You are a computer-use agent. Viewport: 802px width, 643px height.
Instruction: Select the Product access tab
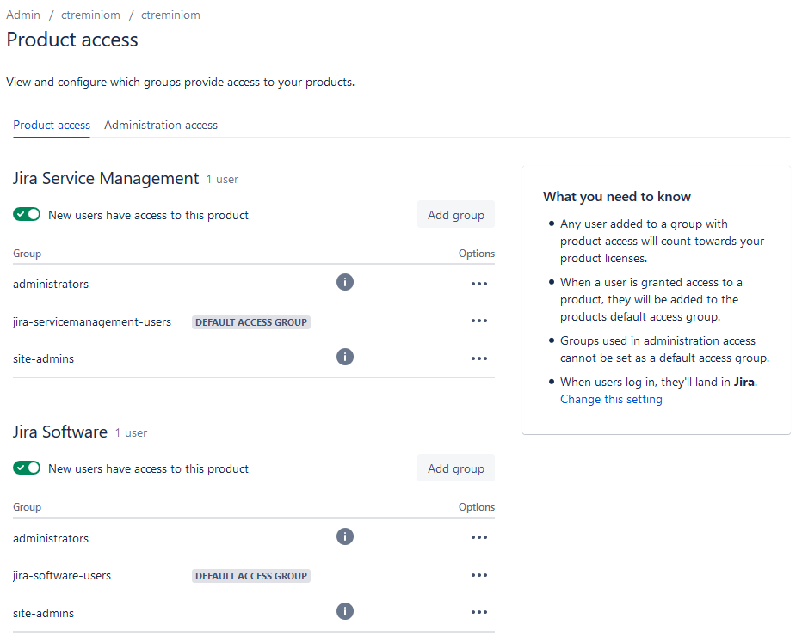pos(52,126)
